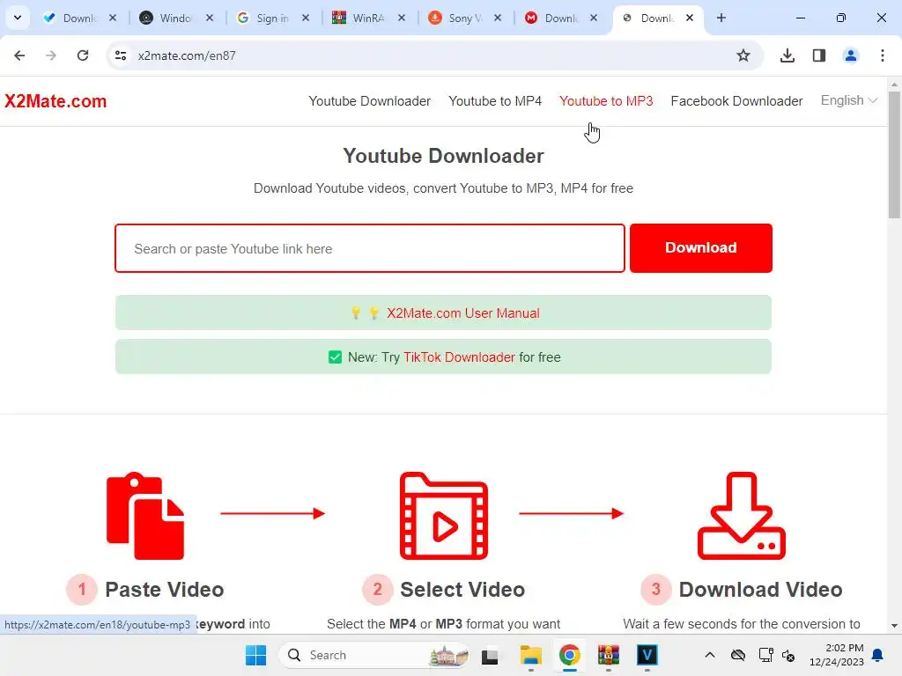Click scrollbar down arrow
Image resolution: width=902 pixels, height=676 pixels.
point(894,626)
